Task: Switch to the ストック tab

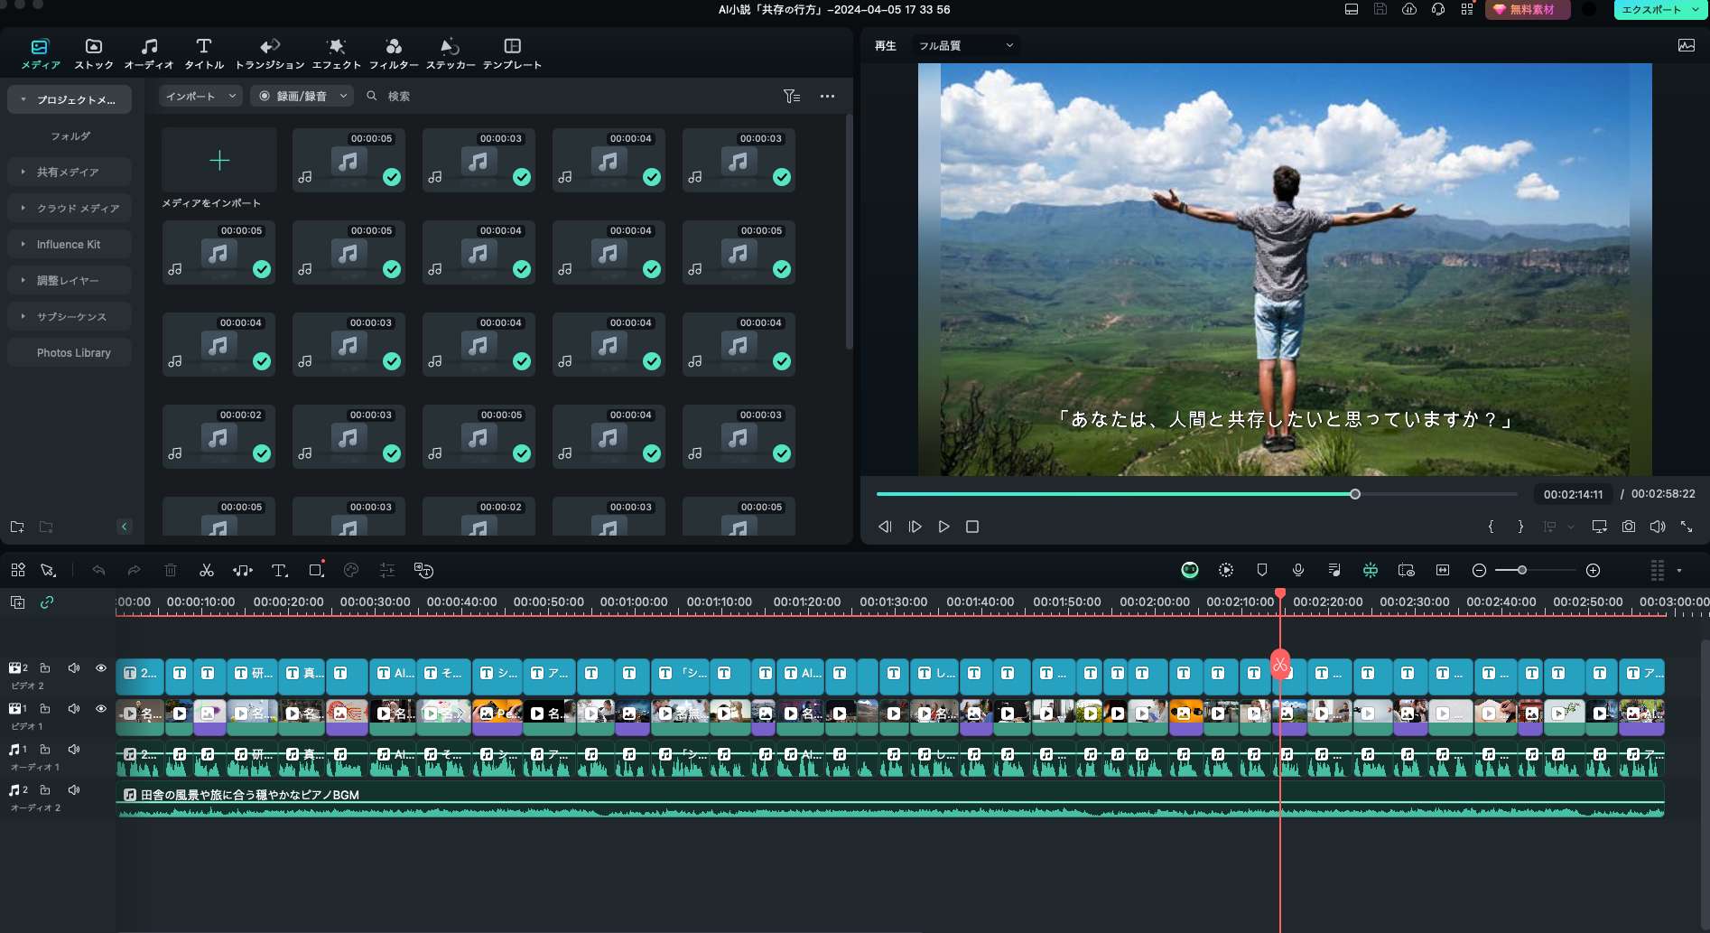Action: pos(94,53)
